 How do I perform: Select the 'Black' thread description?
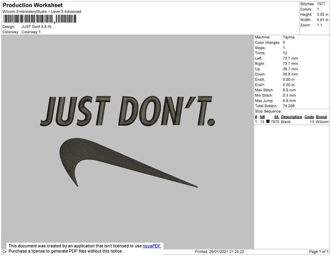[x=286, y=122]
